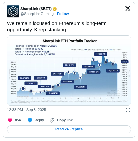This screenshot has height=141, width=138.
Task: Open the ETH Portfolio Tracker chart image
Action: point(69,70)
